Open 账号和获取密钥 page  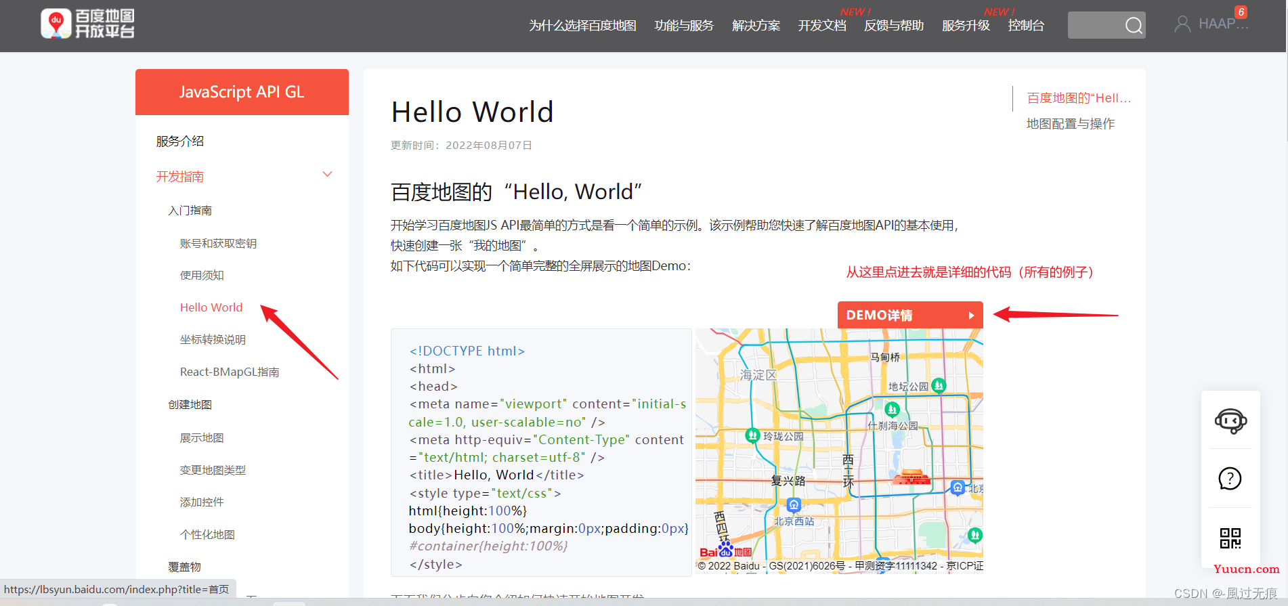coord(218,244)
